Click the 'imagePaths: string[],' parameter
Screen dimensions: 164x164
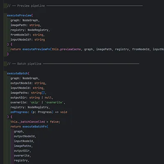click(28, 93)
